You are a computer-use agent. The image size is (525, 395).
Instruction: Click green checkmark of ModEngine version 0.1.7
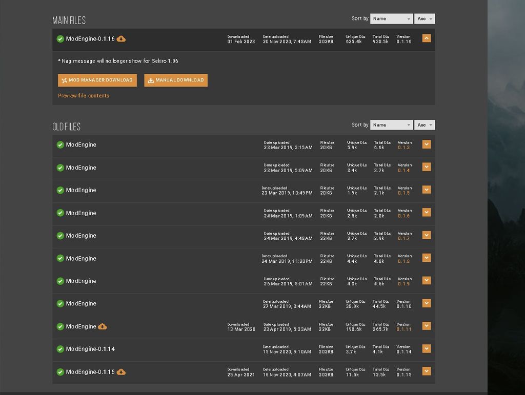click(x=60, y=236)
